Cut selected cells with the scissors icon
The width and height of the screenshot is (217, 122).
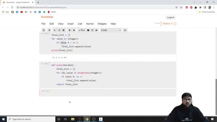pyautogui.click(x=55, y=30)
